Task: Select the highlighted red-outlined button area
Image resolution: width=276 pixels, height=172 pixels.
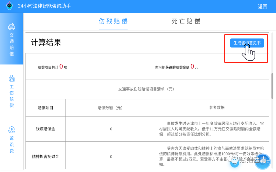Action: tap(246, 48)
